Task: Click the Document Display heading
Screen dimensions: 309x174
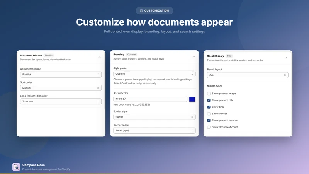Action: click(31, 55)
